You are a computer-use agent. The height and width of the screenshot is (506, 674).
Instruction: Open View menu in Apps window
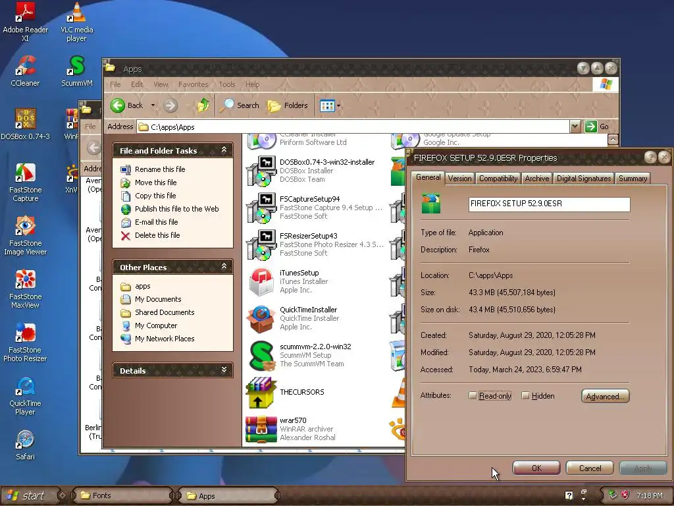point(161,84)
